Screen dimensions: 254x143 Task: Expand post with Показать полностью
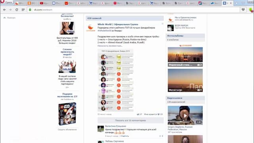[x=110, y=46]
